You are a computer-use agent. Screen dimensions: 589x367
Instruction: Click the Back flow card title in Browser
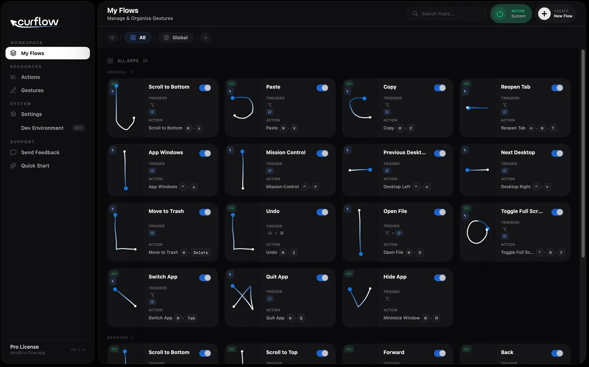coord(507,353)
